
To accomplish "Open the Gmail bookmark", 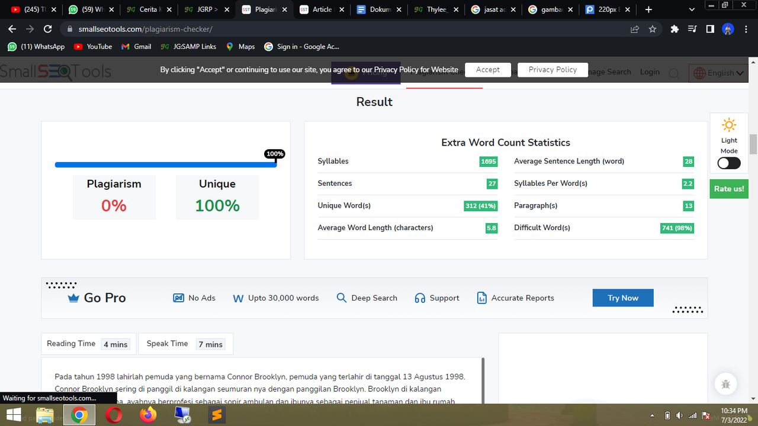I will (136, 47).
